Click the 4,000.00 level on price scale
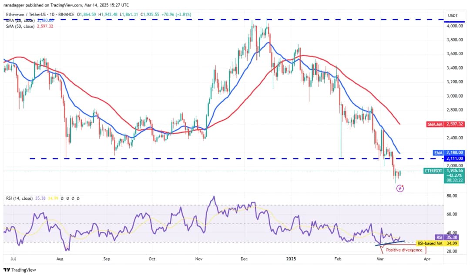 coord(455,26)
